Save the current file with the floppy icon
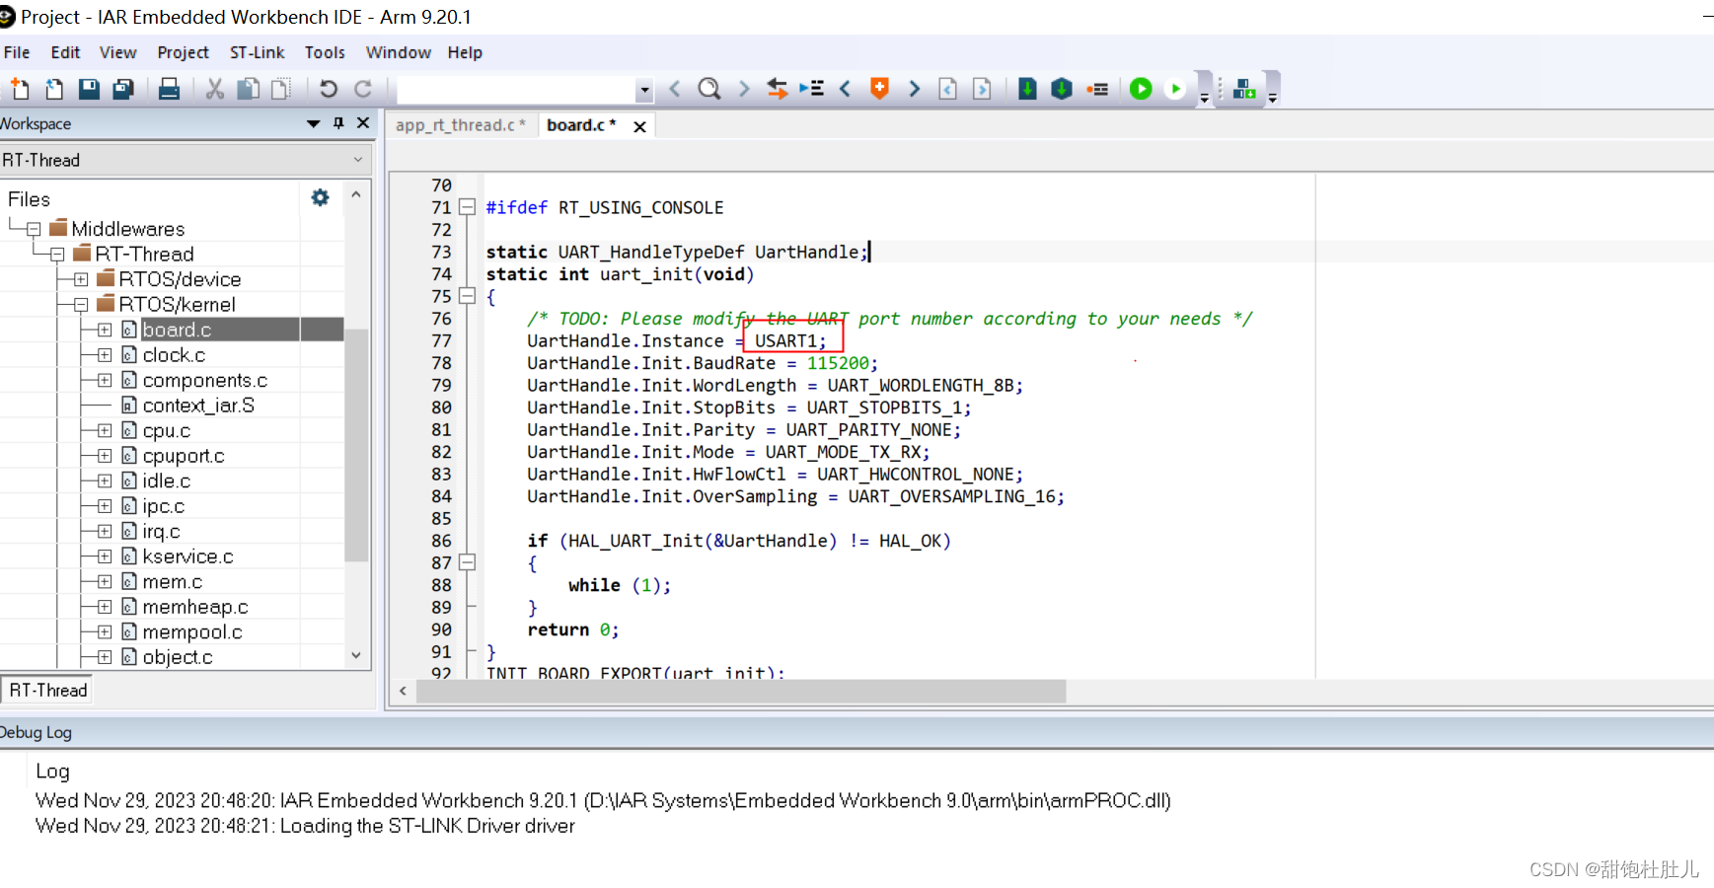 (x=89, y=89)
